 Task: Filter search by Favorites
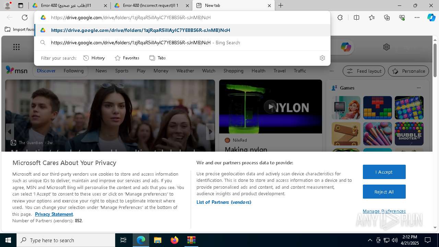coord(127,58)
